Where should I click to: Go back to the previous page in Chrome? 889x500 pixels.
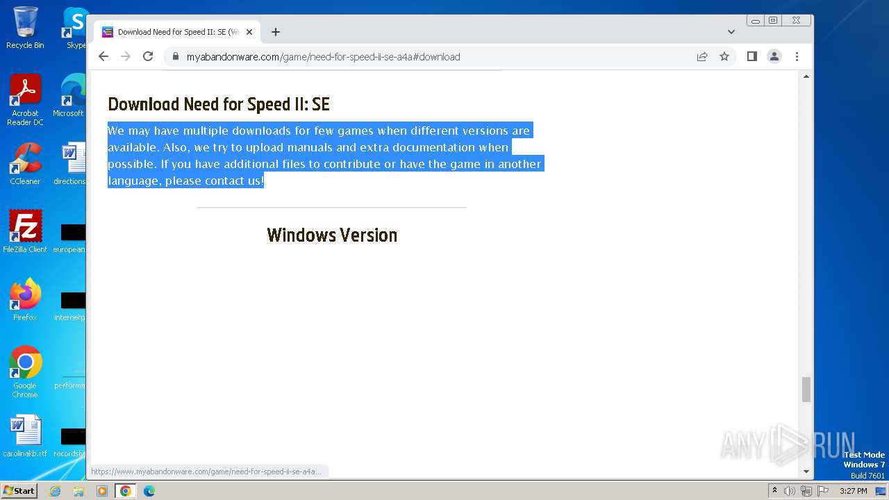pyautogui.click(x=103, y=57)
